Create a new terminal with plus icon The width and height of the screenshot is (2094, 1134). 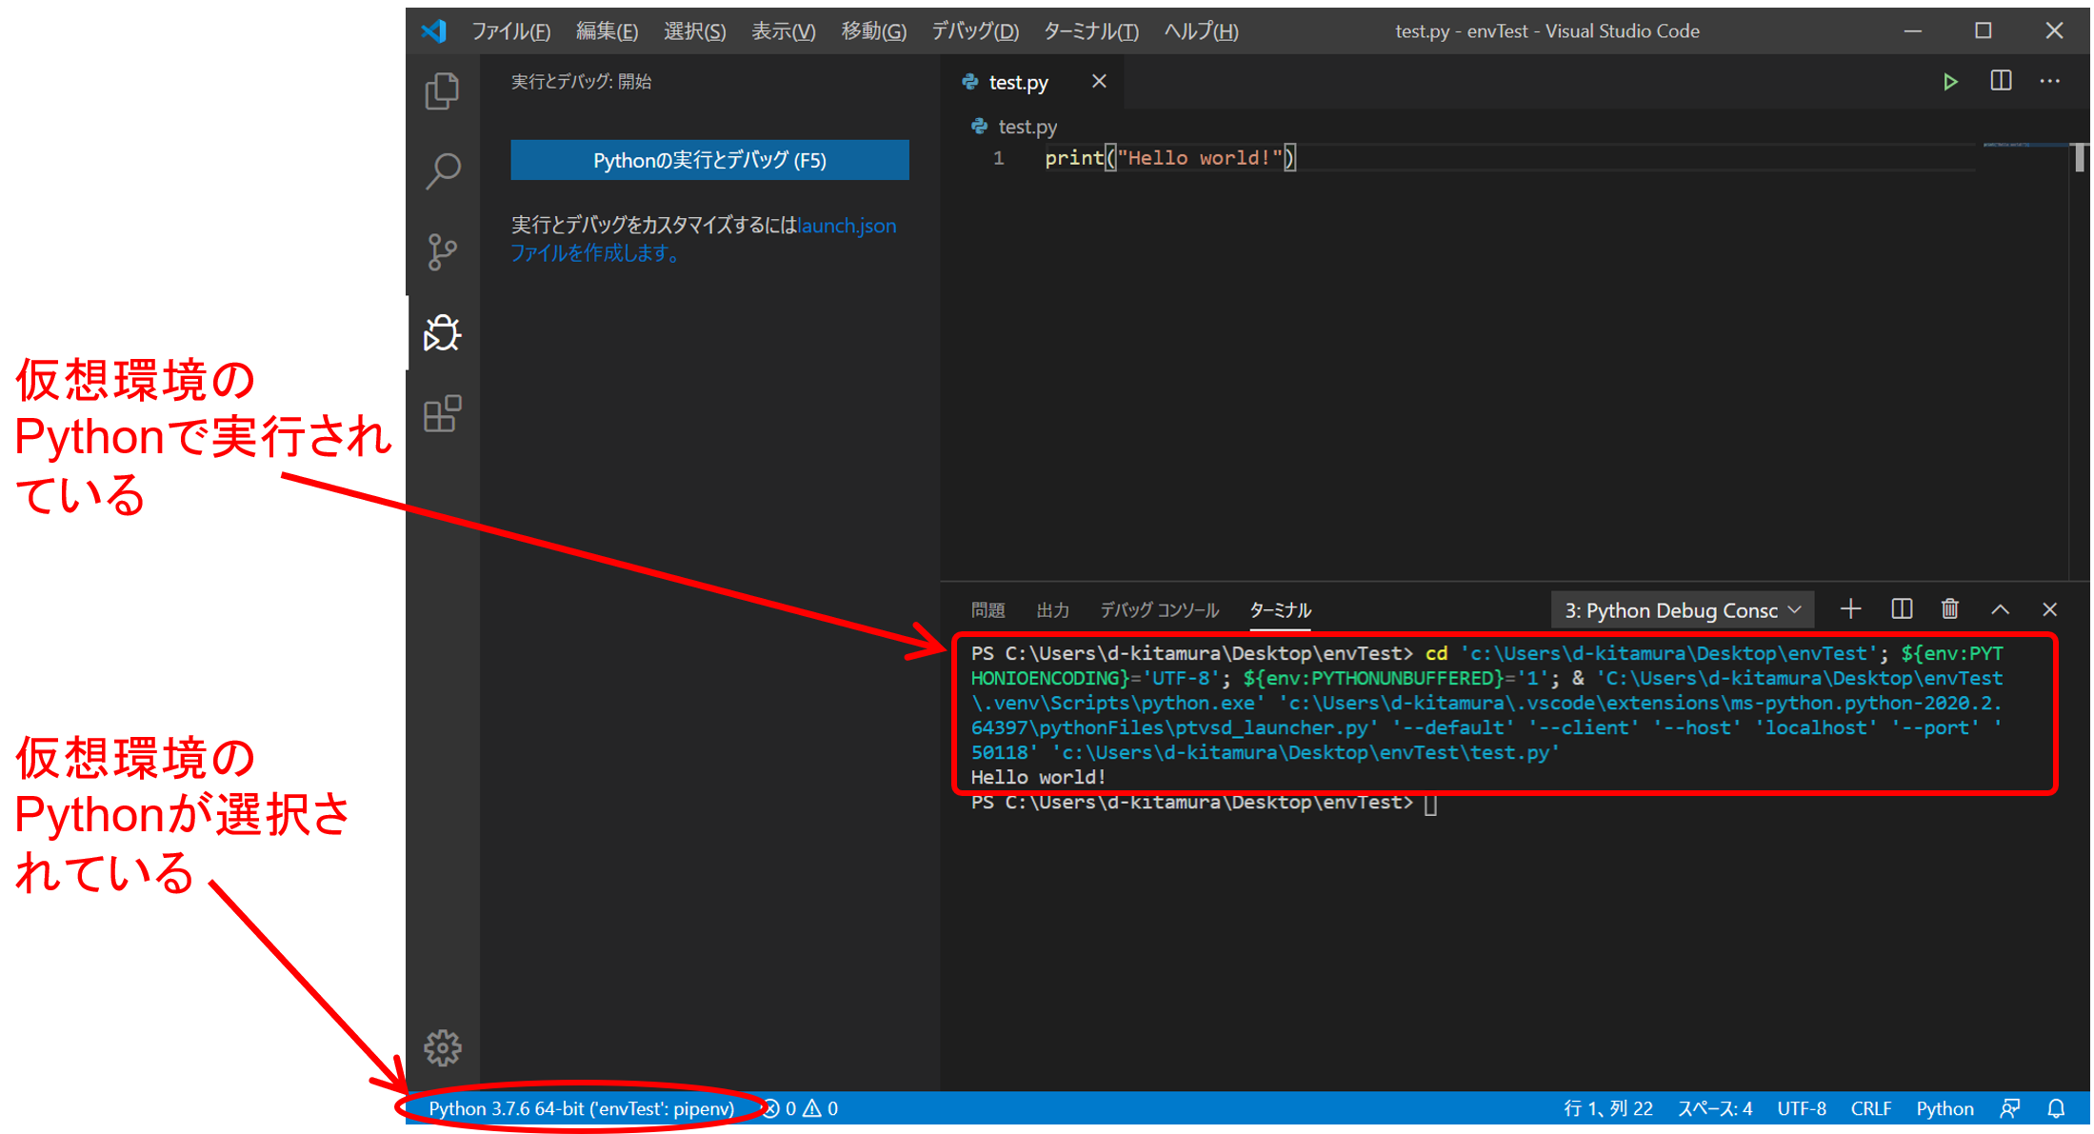point(1850,609)
